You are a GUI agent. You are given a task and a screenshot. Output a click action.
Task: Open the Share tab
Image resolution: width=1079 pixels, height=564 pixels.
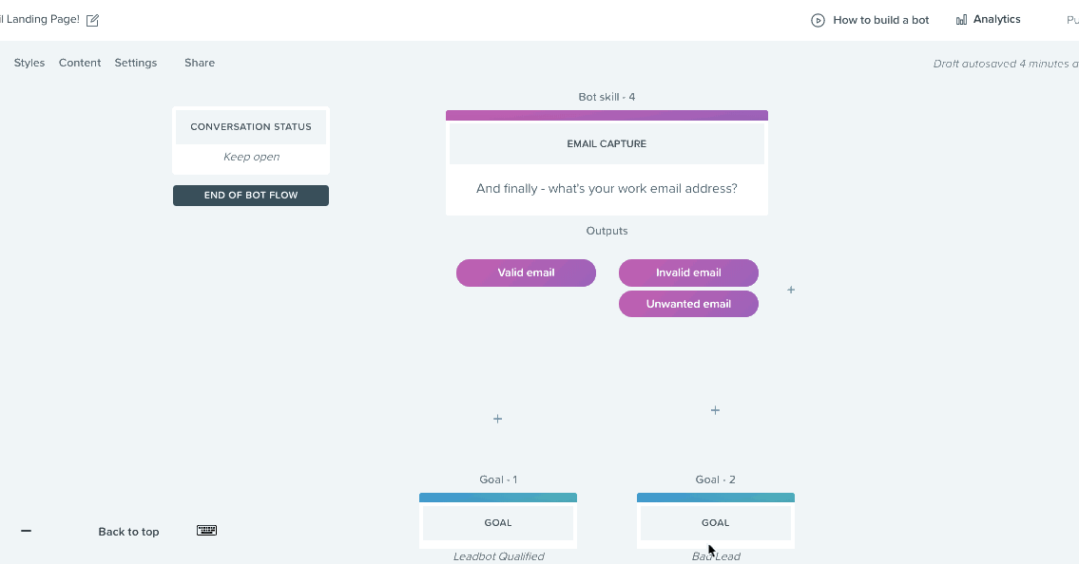[200, 63]
